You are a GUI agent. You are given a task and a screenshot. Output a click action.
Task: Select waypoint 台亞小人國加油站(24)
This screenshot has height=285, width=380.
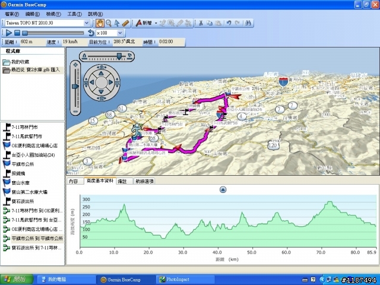[33, 155]
